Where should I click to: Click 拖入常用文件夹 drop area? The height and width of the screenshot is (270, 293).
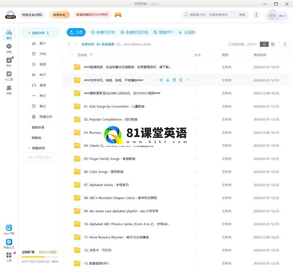(39, 157)
